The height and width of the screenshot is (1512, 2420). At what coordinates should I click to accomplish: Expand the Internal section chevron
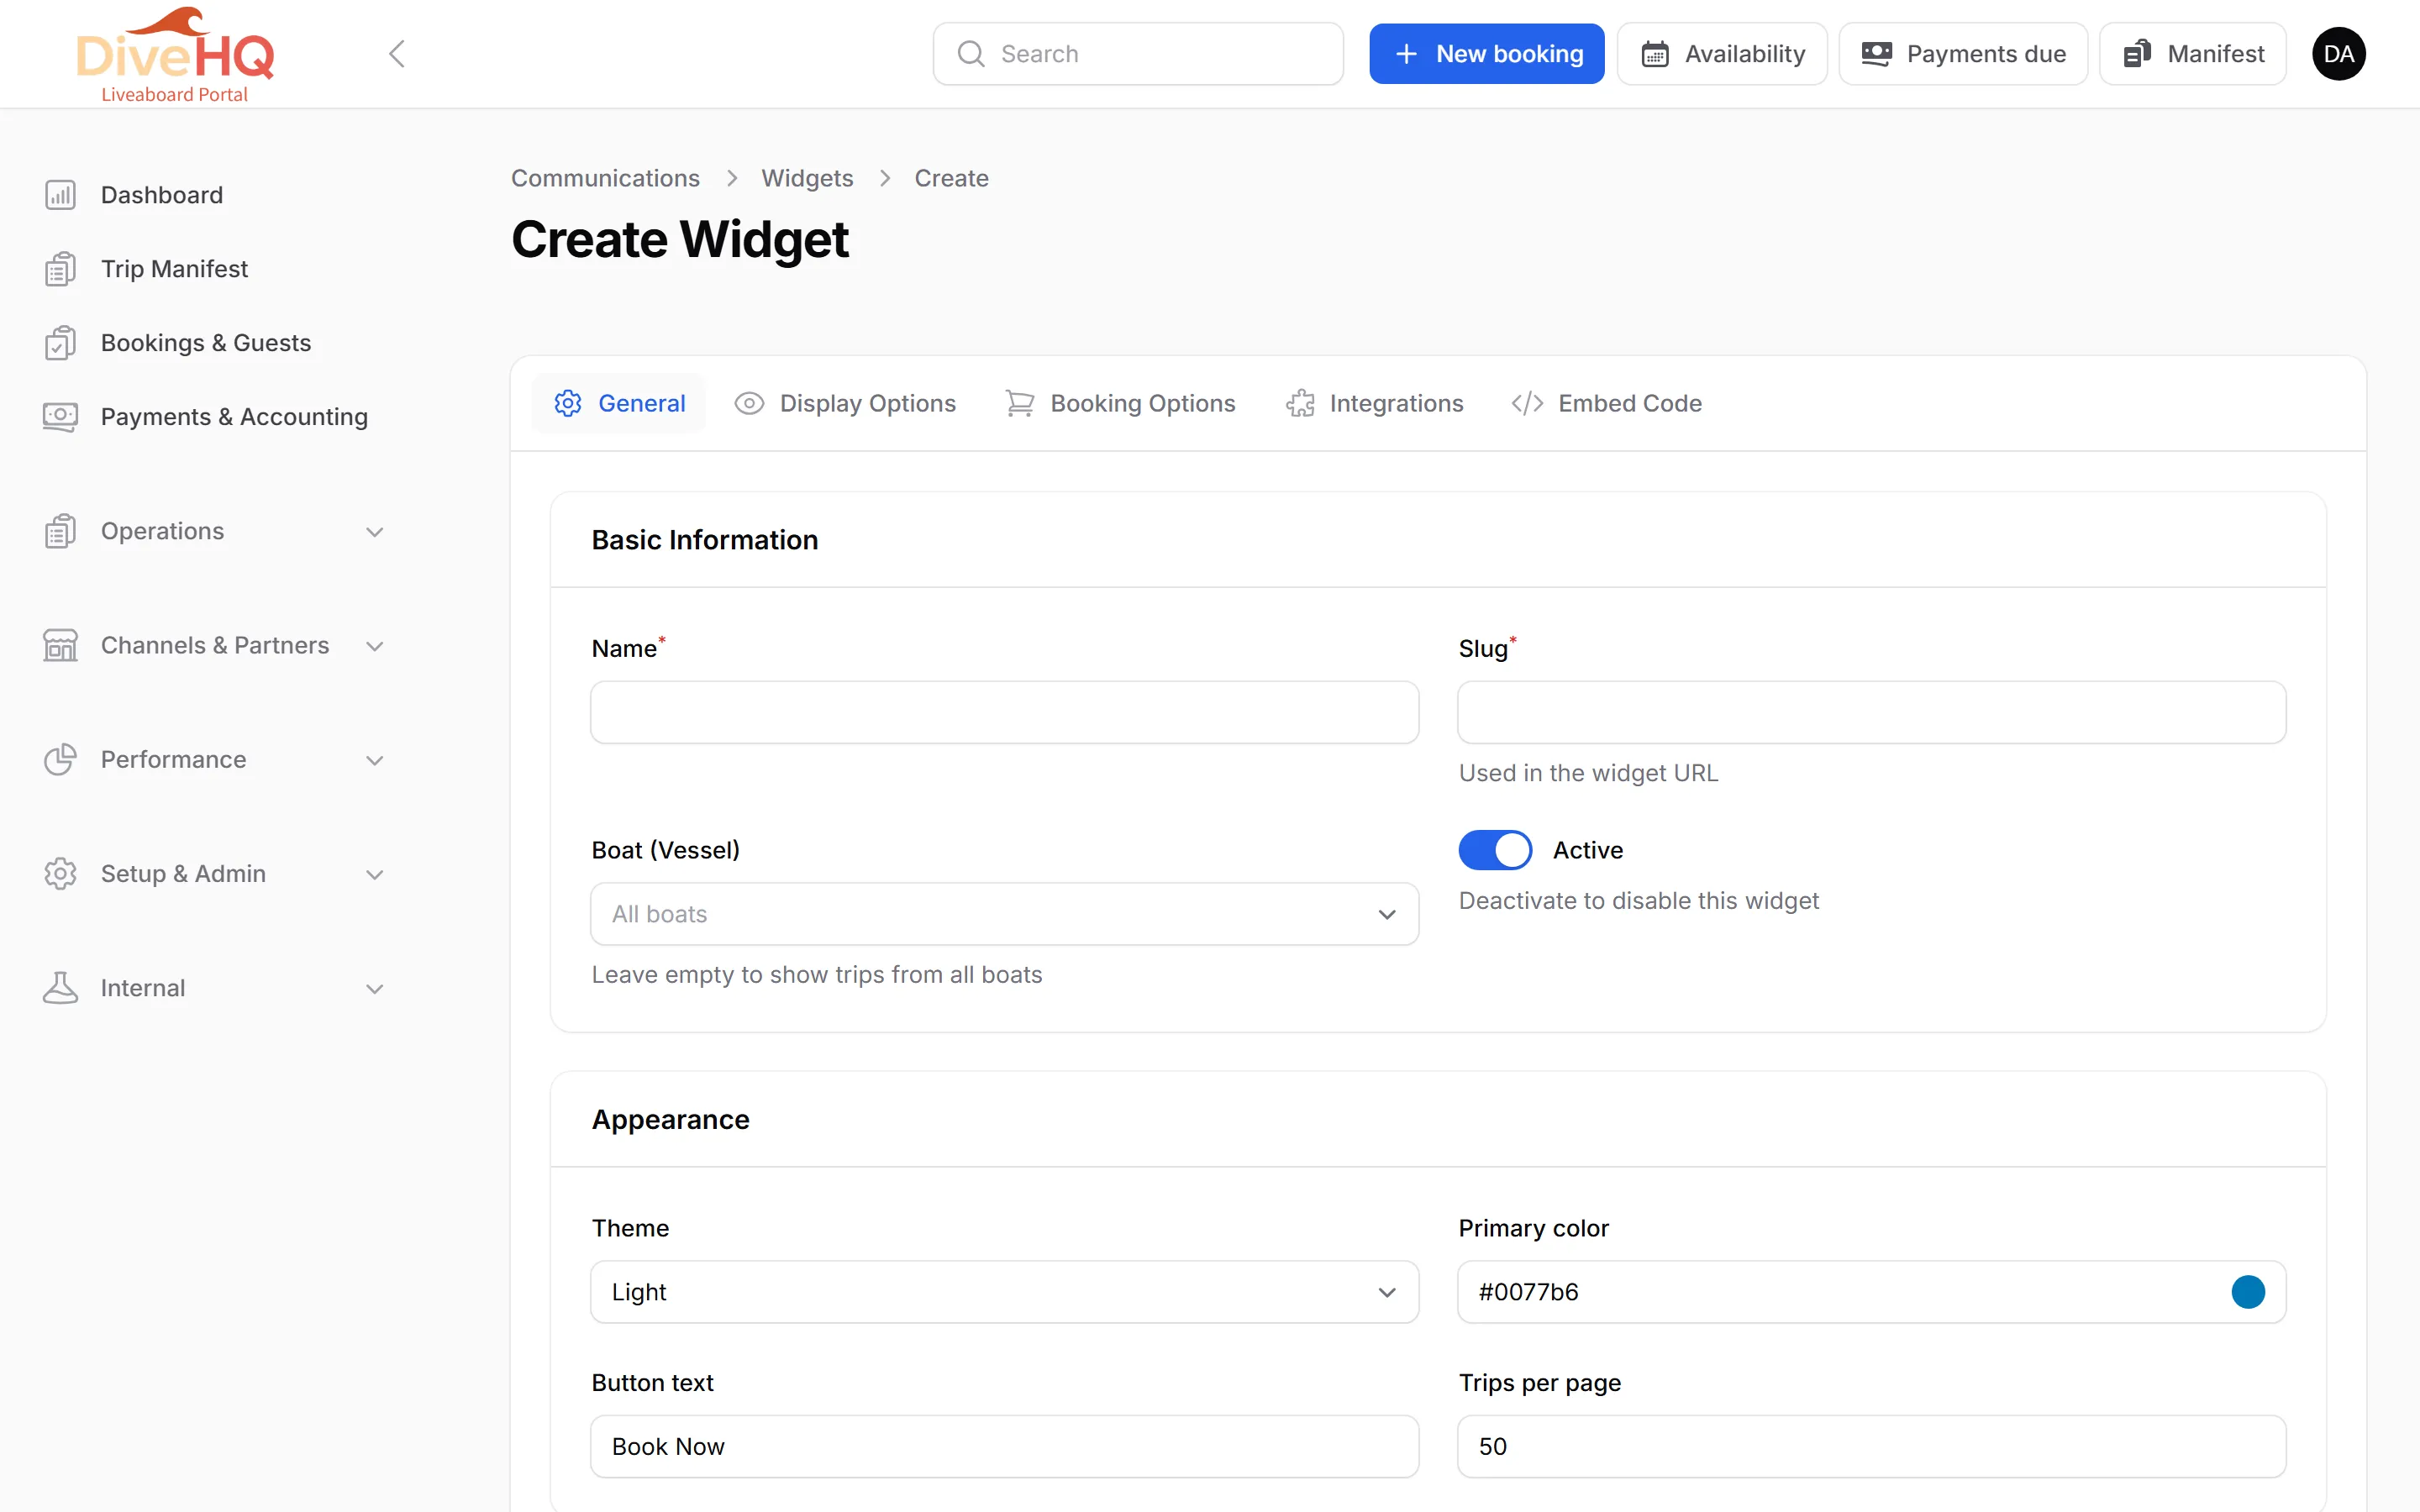pos(375,989)
